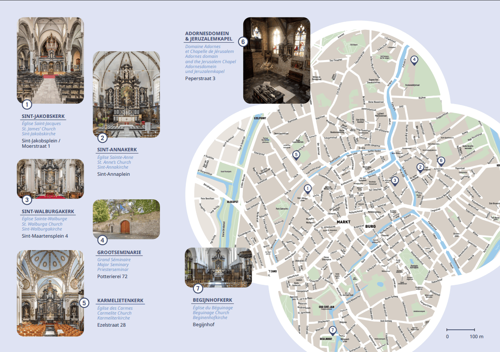Select map pin 2 on the city map
The image size is (500, 352).
click(420, 168)
